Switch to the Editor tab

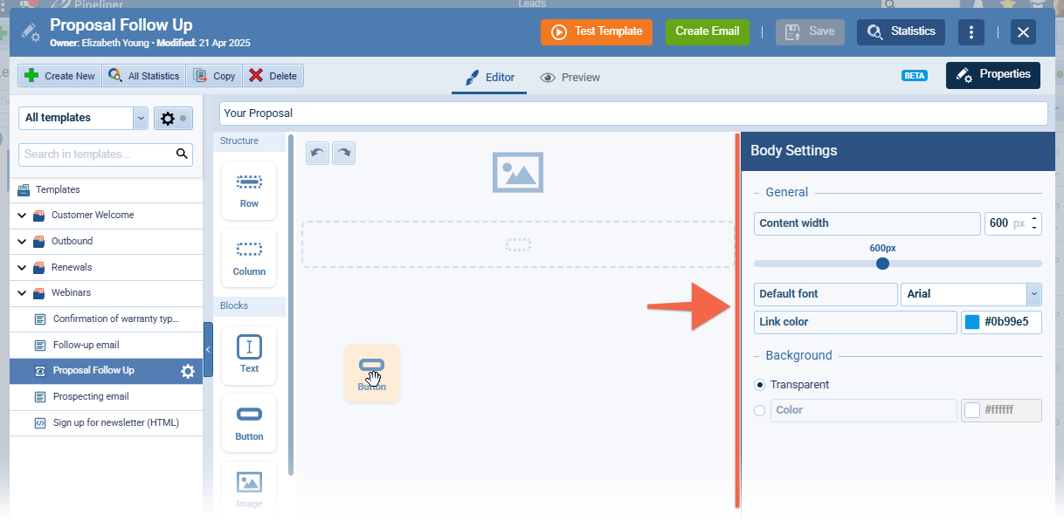click(489, 78)
